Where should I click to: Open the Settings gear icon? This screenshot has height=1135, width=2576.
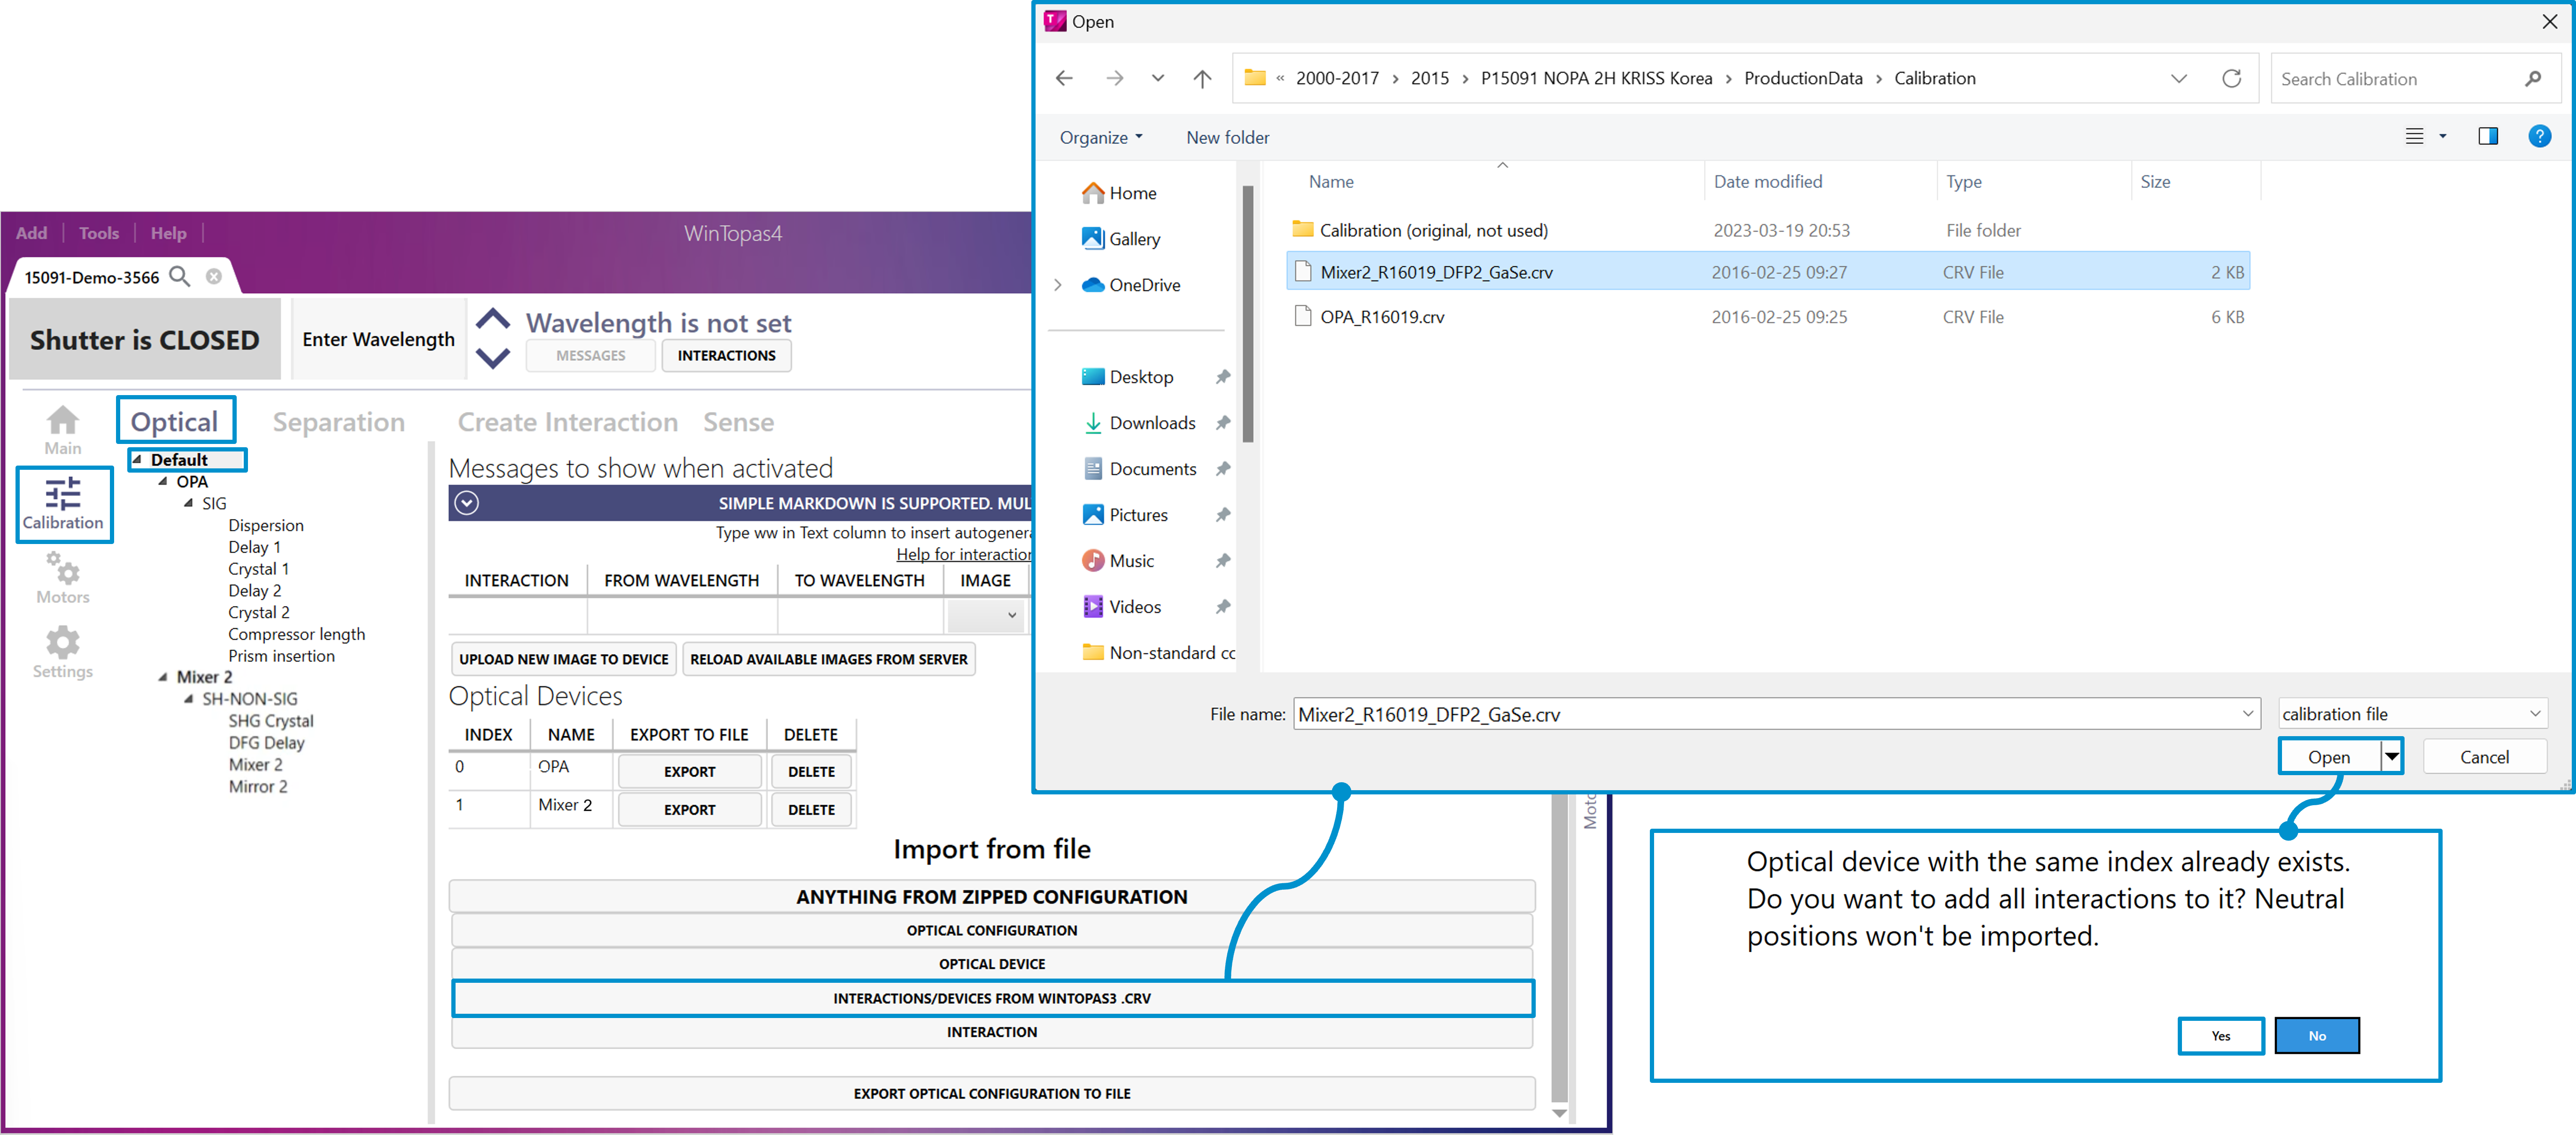(63, 652)
